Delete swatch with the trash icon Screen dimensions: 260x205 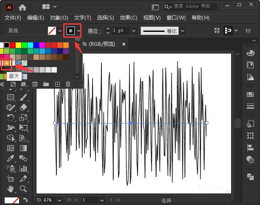pos(68,84)
